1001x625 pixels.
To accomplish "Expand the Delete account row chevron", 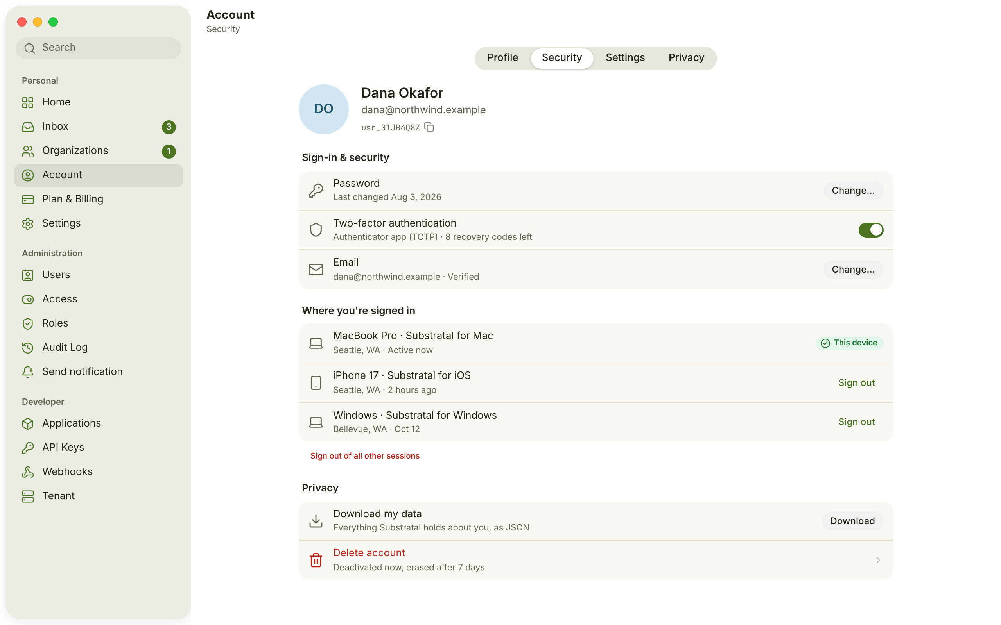I will [x=878, y=560].
